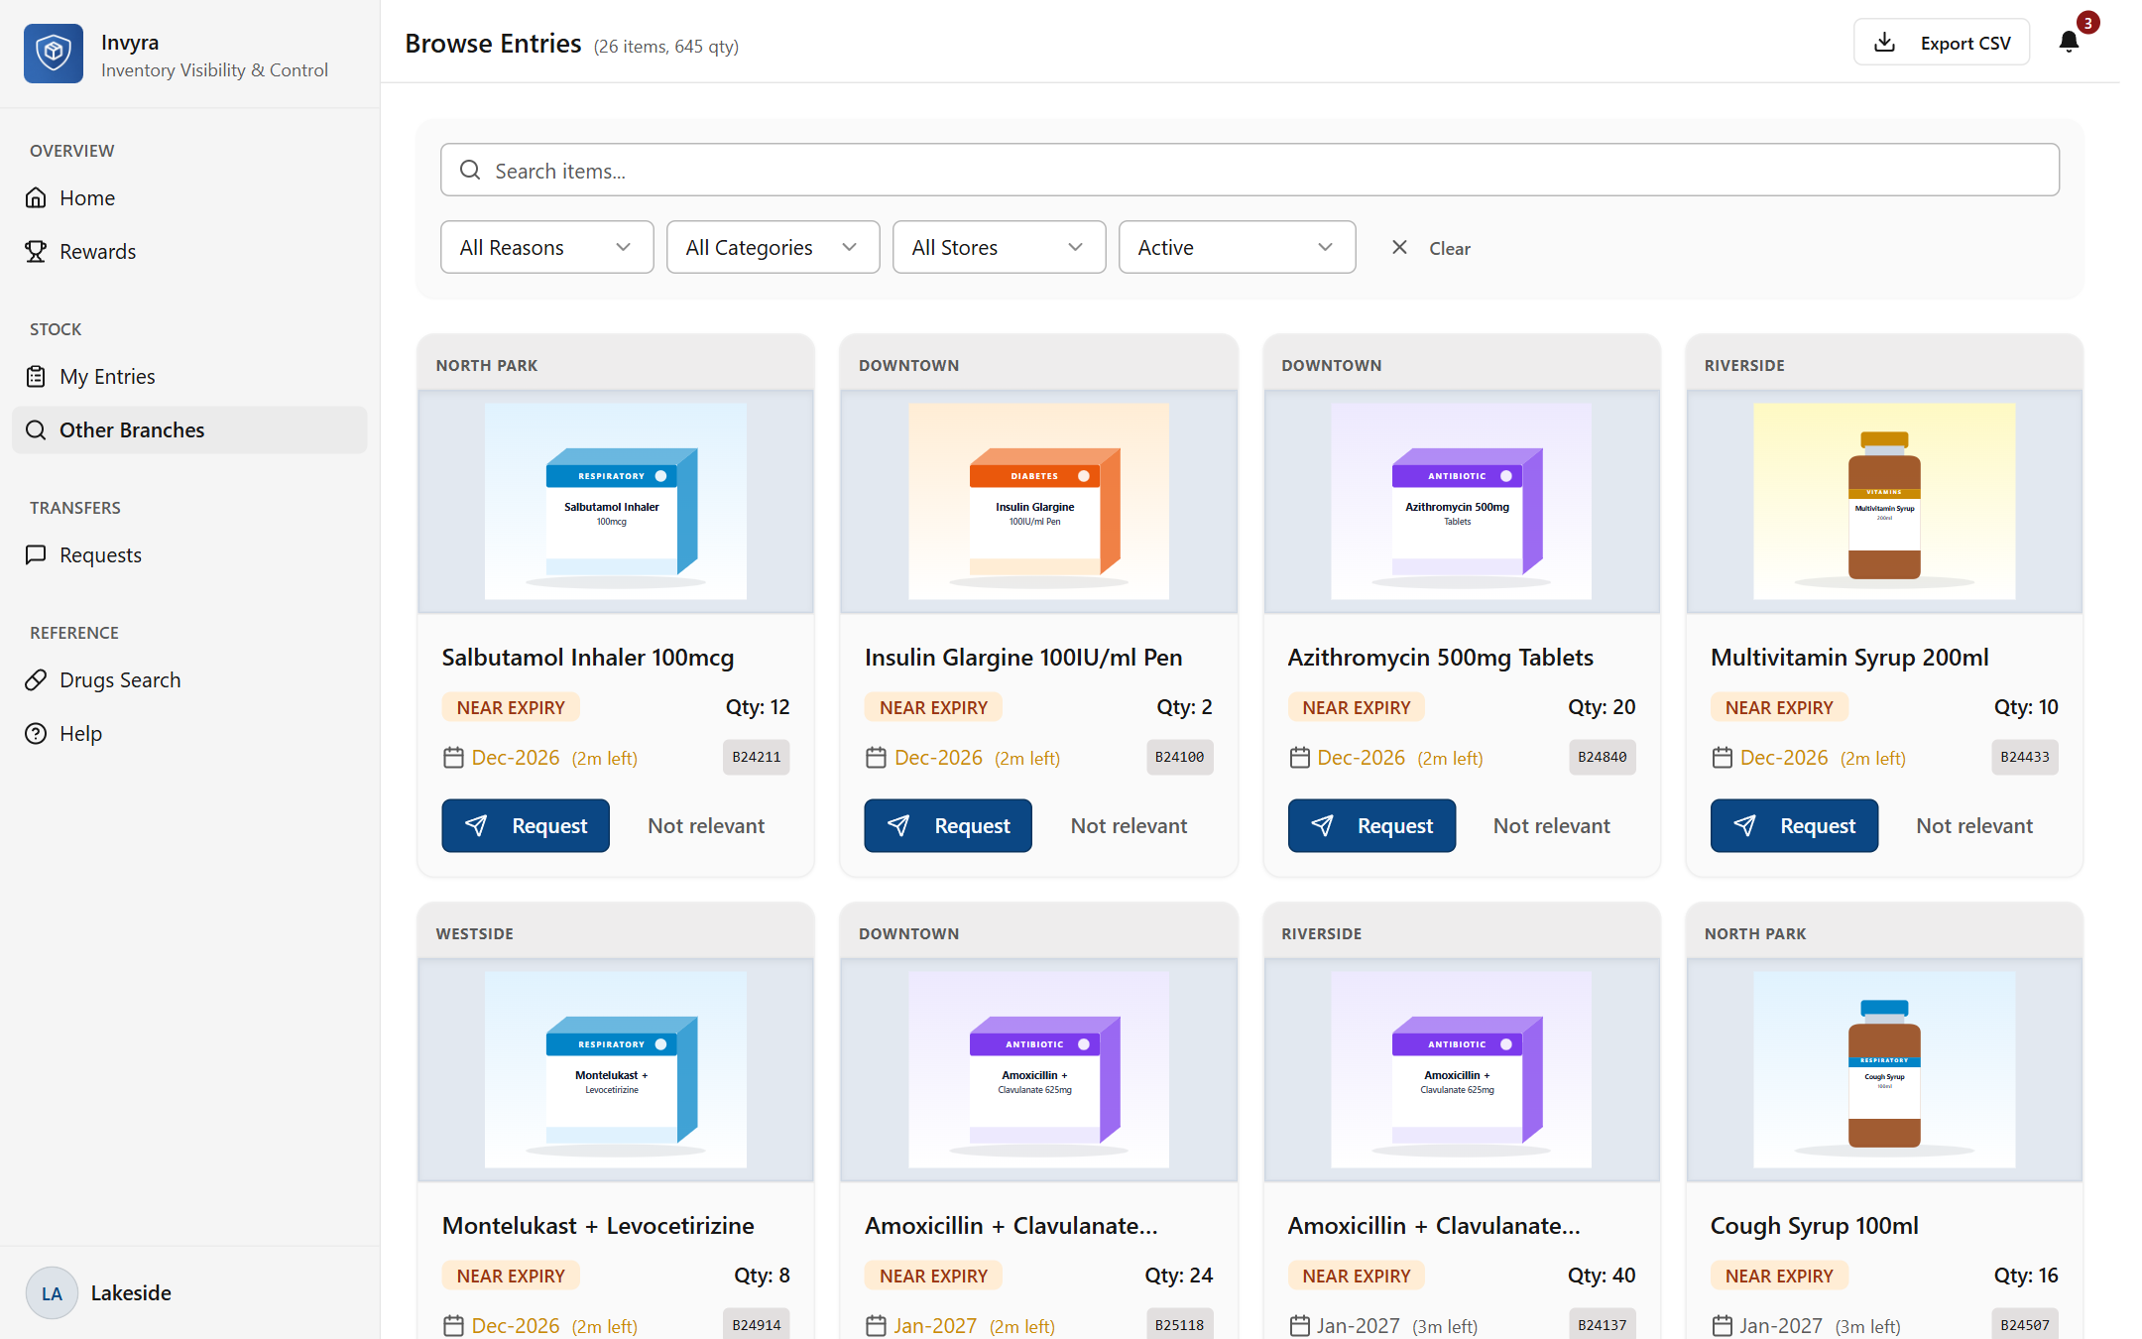Click the Requests chat bubble icon

coord(36,554)
